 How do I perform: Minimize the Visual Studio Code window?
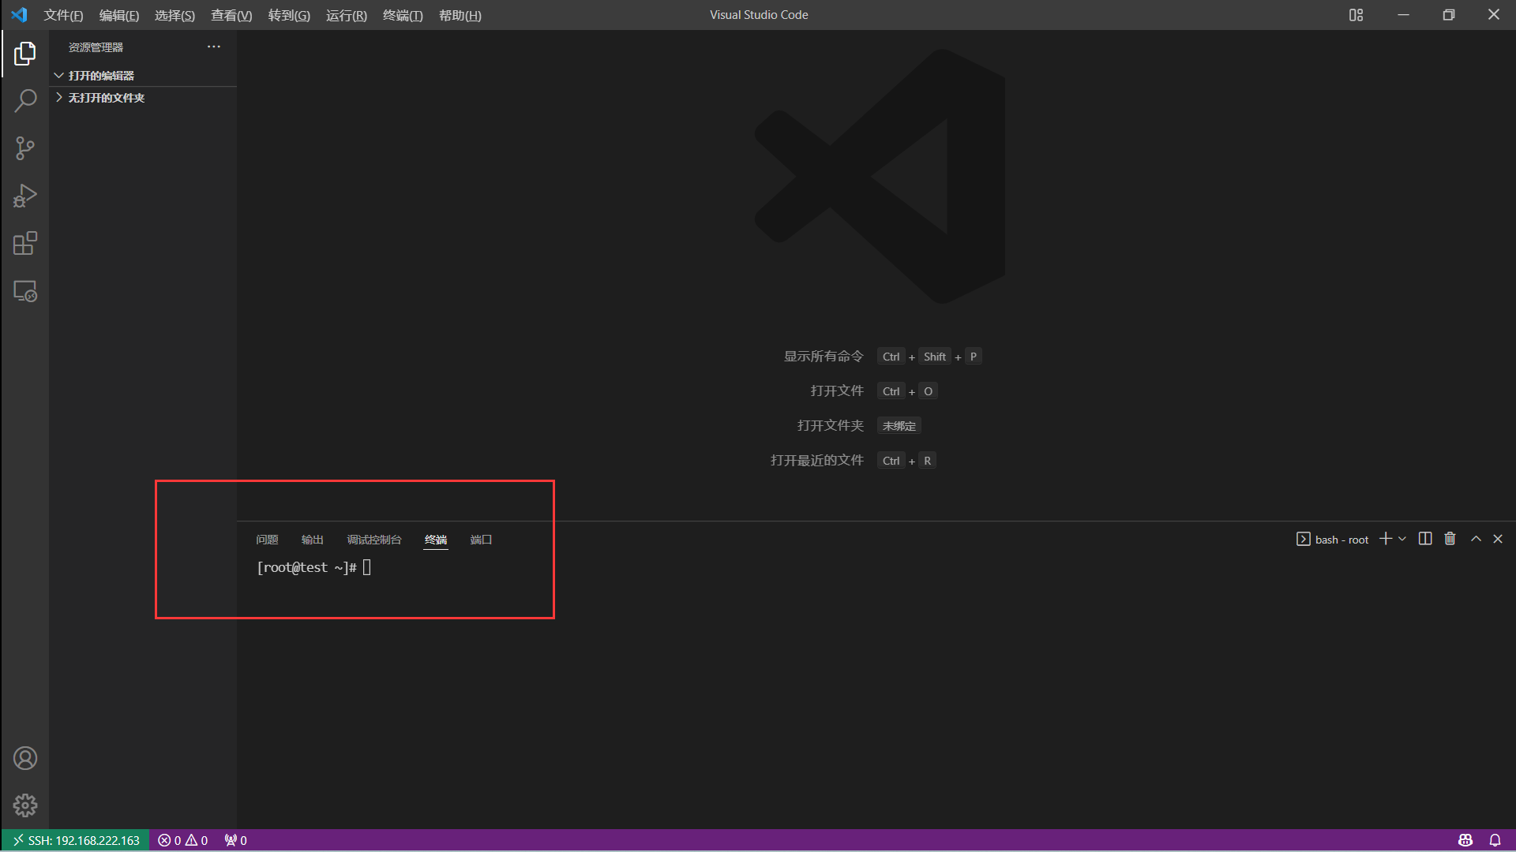1403,15
